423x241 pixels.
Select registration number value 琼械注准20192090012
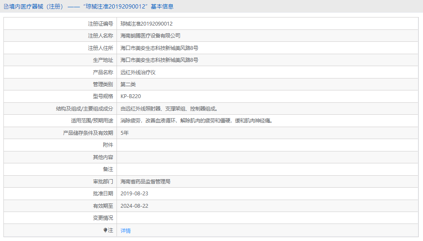tap(146, 24)
